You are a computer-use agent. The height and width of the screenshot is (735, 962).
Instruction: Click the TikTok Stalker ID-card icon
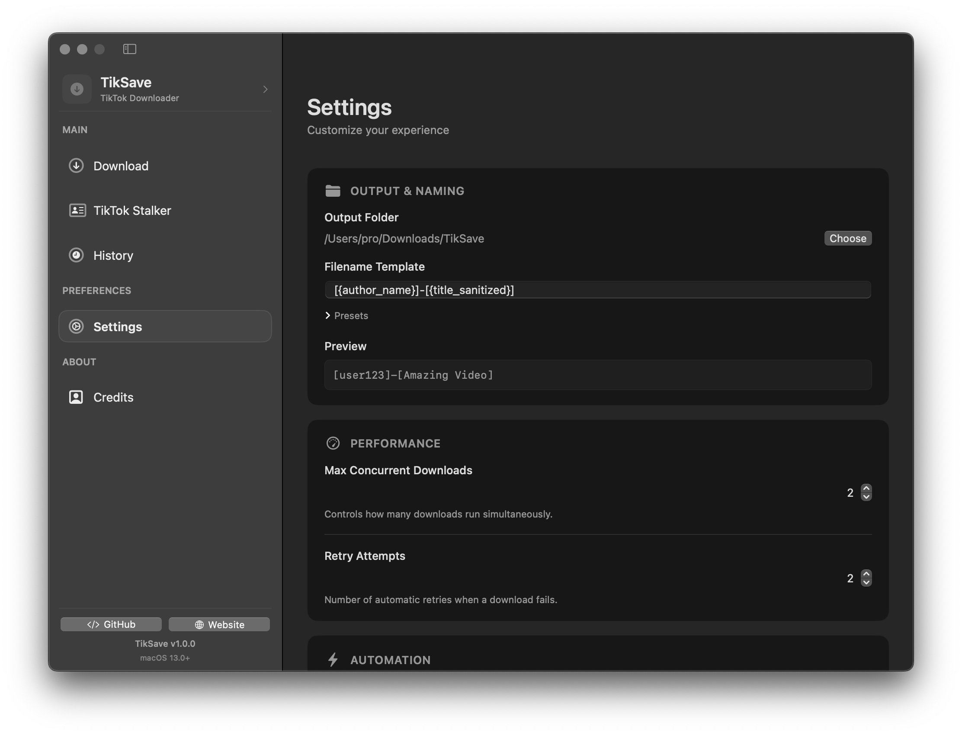pos(77,211)
